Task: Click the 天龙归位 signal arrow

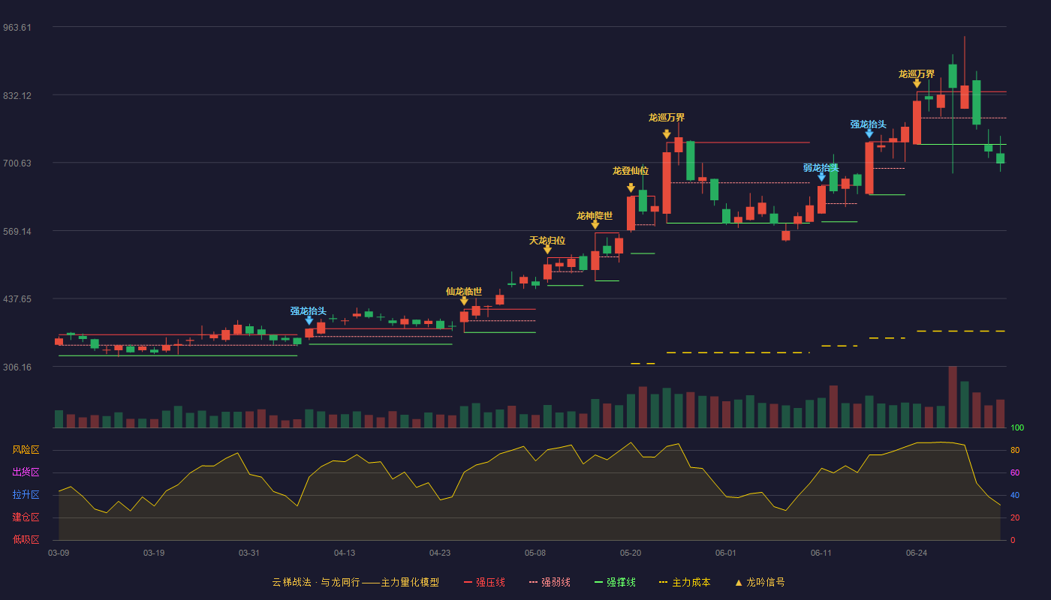Action: [547, 250]
